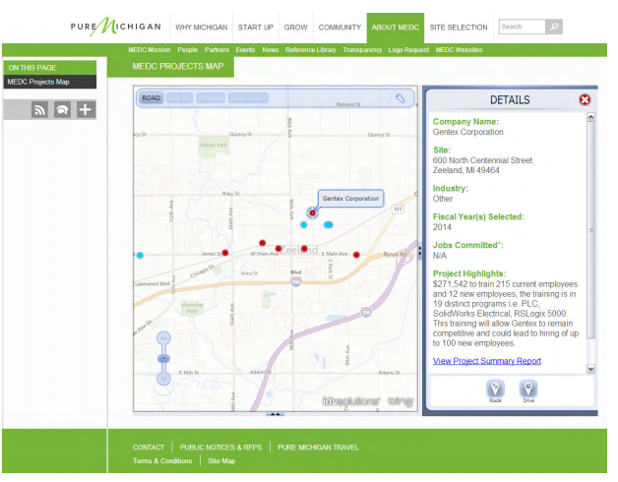Click the chat bubble icon in sidebar
This screenshot has width=618, height=482.
point(62,110)
